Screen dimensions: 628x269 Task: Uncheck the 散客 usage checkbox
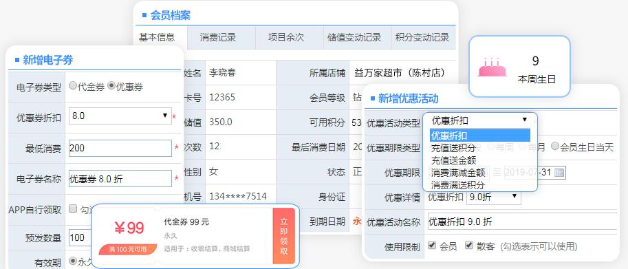click(x=468, y=245)
